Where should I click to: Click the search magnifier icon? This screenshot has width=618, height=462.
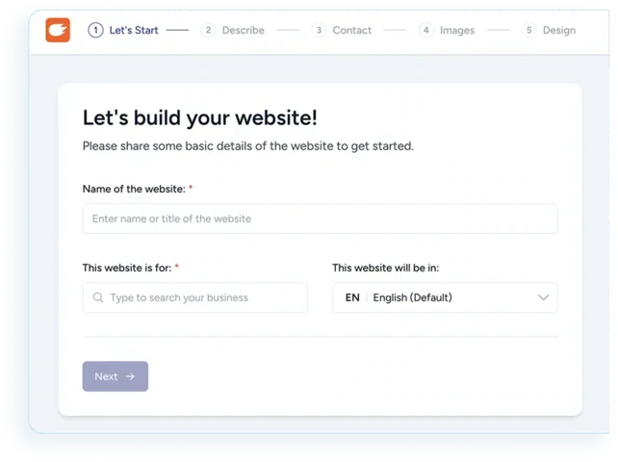point(98,297)
